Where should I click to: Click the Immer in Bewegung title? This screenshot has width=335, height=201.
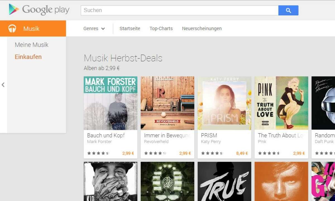click(x=167, y=135)
